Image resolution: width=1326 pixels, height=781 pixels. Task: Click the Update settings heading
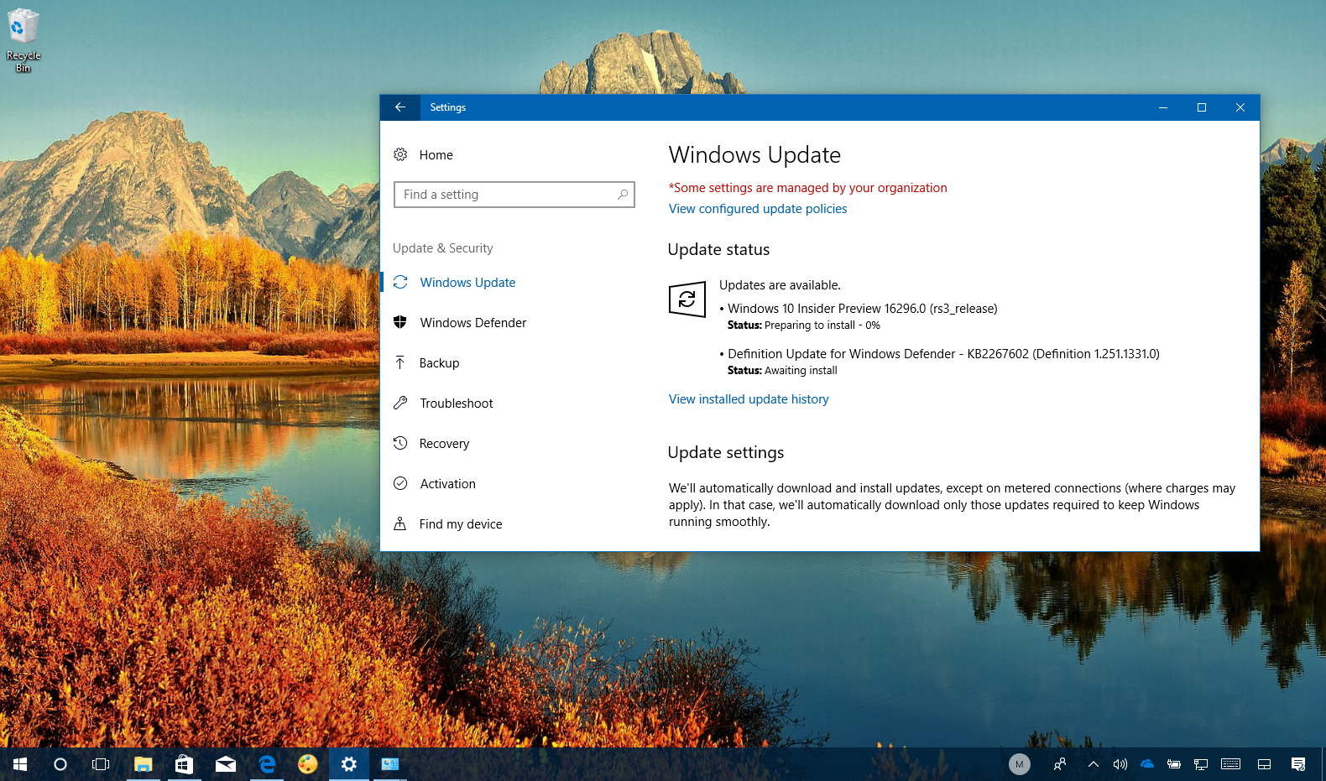point(726,452)
